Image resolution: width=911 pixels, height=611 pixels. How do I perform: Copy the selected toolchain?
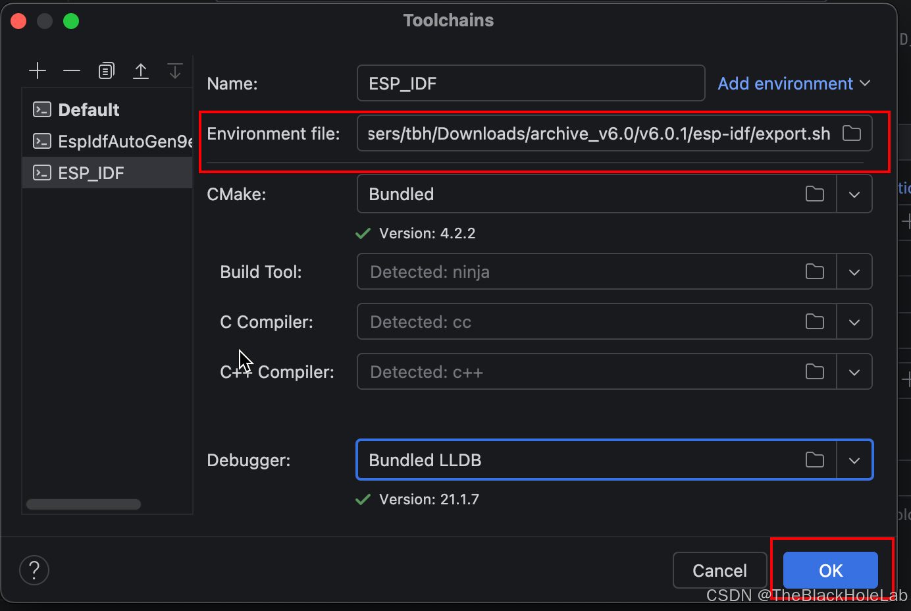click(x=106, y=70)
